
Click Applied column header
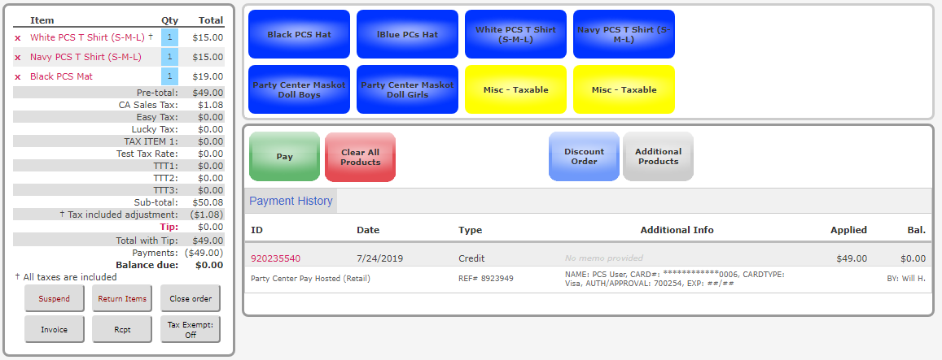(849, 230)
